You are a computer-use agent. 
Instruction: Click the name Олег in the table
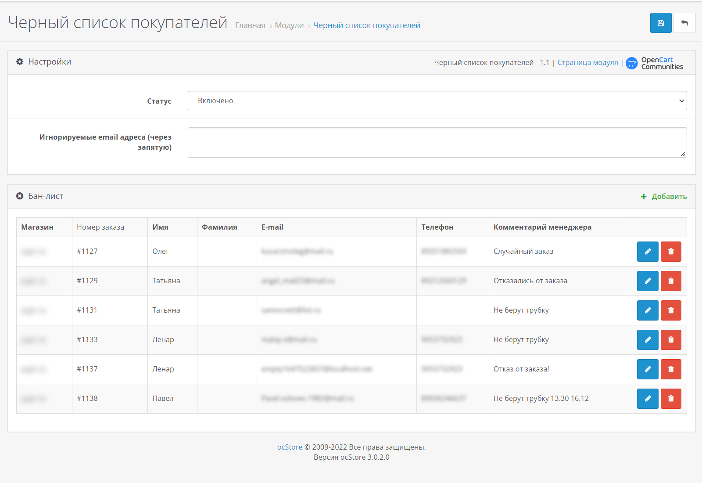click(x=161, y=251)
